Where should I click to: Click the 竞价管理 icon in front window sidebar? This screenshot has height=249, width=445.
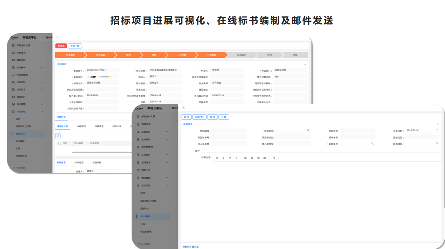(x=138, y=178)
